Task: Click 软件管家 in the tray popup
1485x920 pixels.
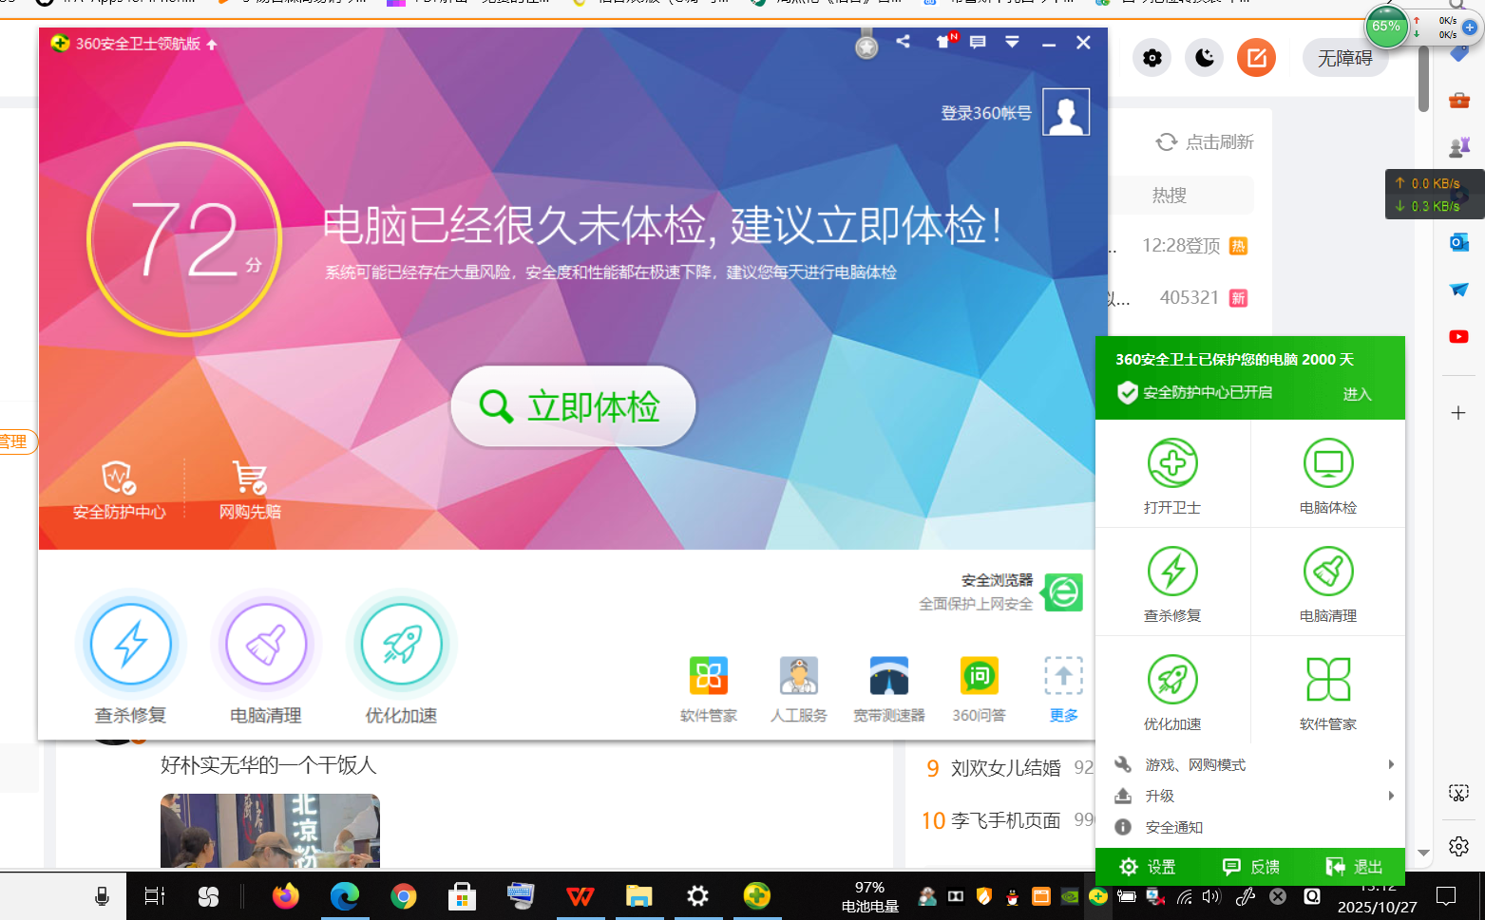Action: tap(1328, 693)
